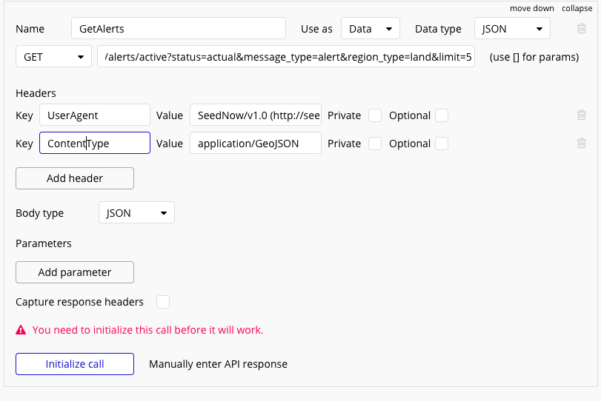The height and width of the screenshot is (401, 601).
Task: Enable Capture response headers checkbox
Action: 163,302
